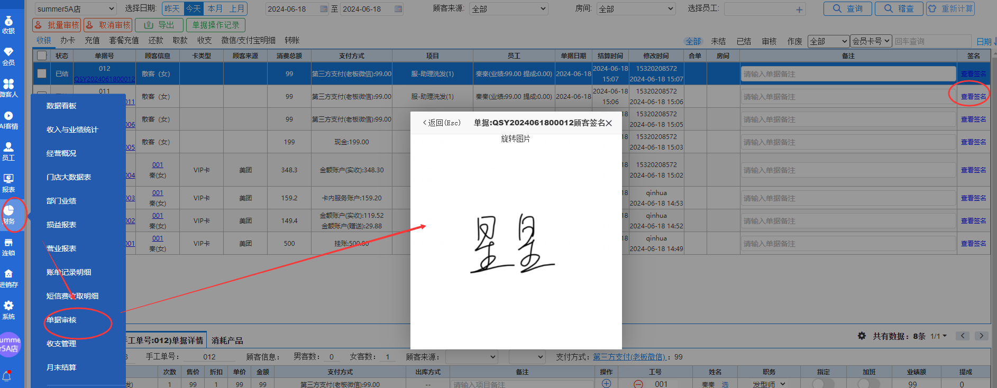Screen dimensions: 997x388
Task: Open the 微客人 sidebar icon
Action: point(8,88)
